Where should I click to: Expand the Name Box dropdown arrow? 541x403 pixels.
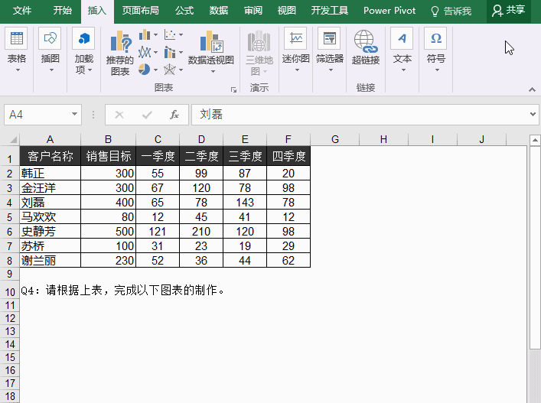[x=75, y=115]
